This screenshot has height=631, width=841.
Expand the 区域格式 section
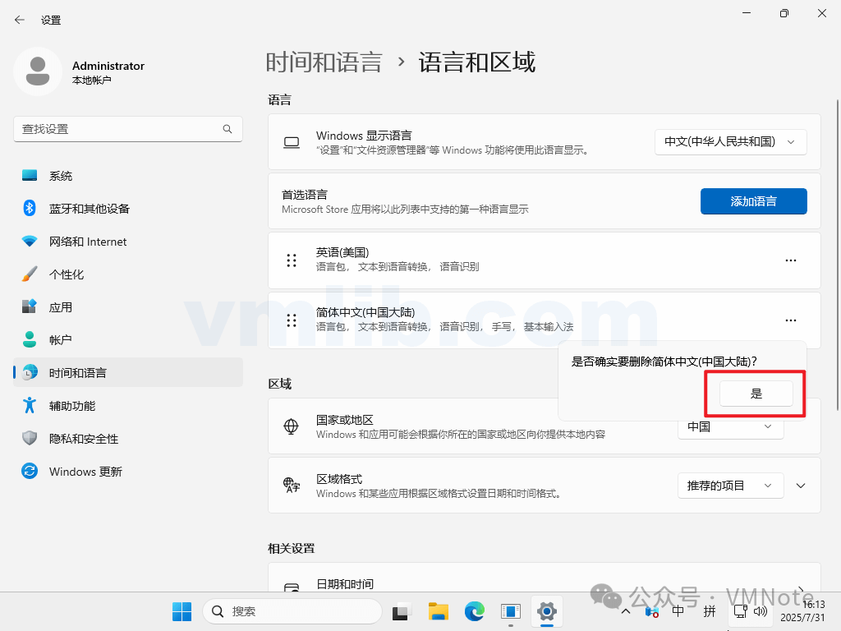pyautogui.click(x=801, y=486)
